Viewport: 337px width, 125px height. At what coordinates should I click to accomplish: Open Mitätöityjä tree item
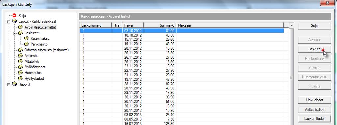32,62
